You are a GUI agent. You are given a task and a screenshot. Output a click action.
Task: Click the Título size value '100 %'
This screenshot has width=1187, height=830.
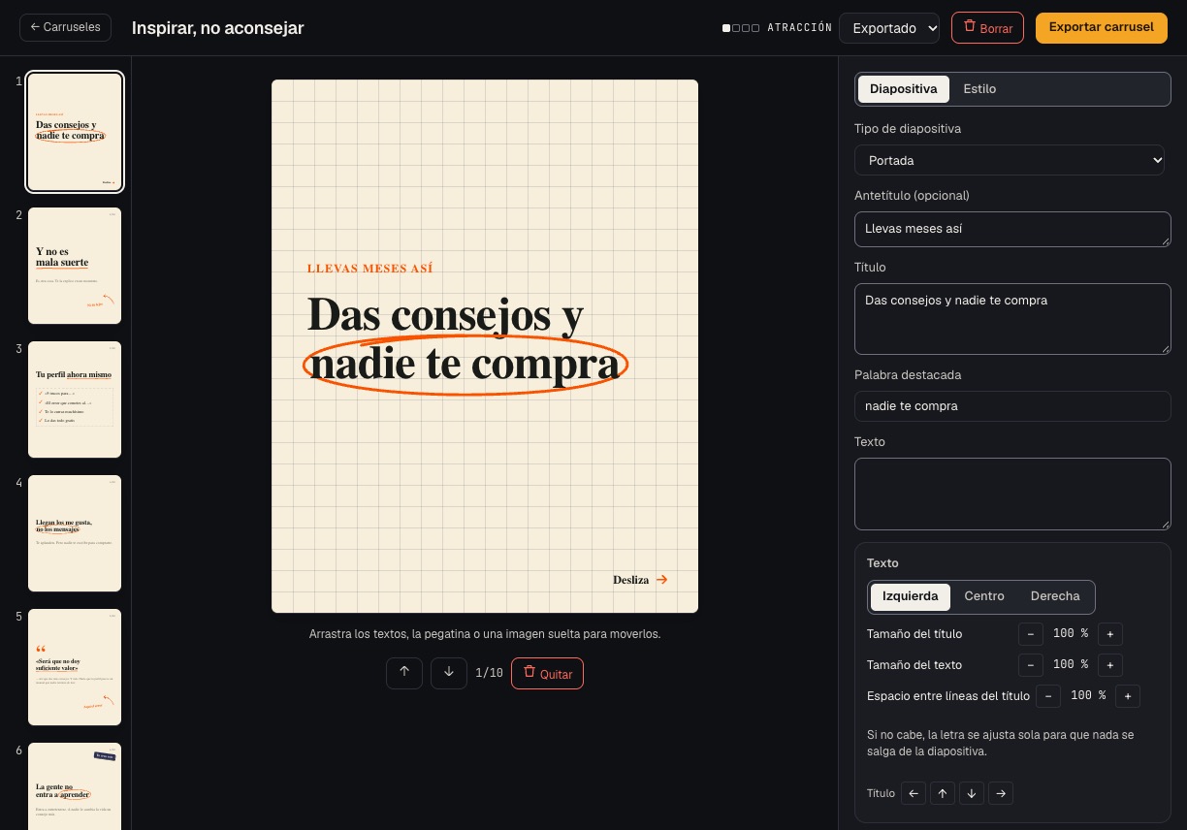(x=1071, y=634)
